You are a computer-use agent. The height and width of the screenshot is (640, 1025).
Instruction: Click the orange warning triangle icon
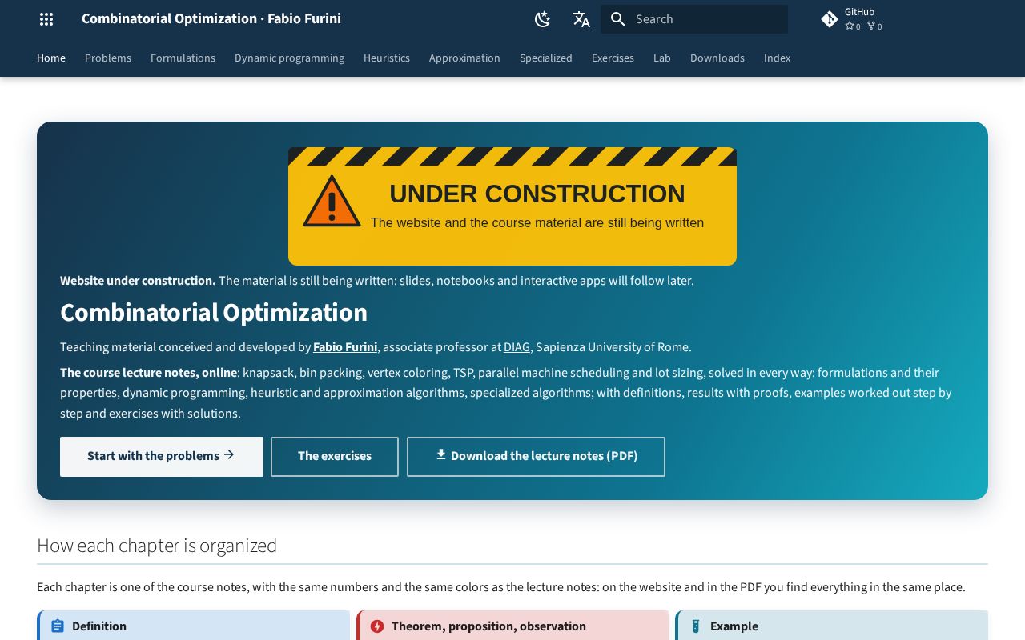pos(332,202)
